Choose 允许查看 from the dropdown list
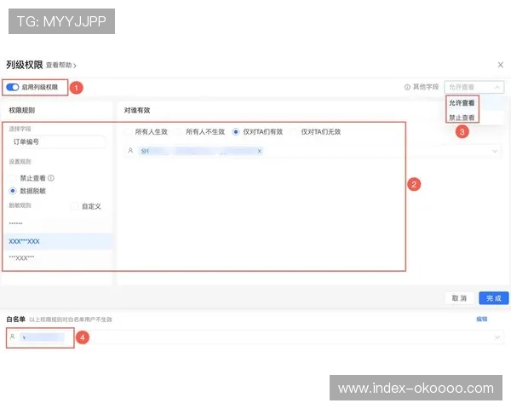The height and width of the screenshot is (409, 511). click(x=462, y=103)
